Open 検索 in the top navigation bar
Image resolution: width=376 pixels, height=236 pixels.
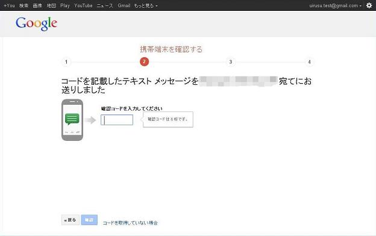click(23, 5)
